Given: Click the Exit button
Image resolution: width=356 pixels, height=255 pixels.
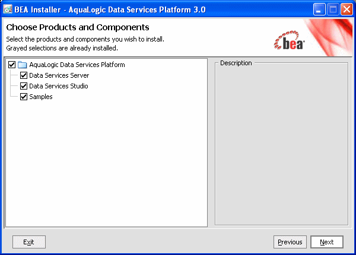Looking at the screenshot, I should 29,242.
